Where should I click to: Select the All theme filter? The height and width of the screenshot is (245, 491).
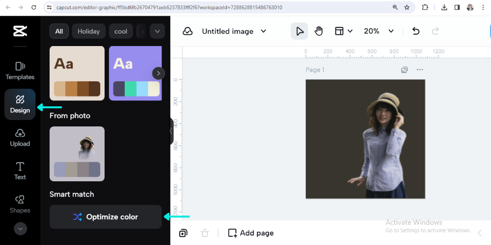pos(59,31)
